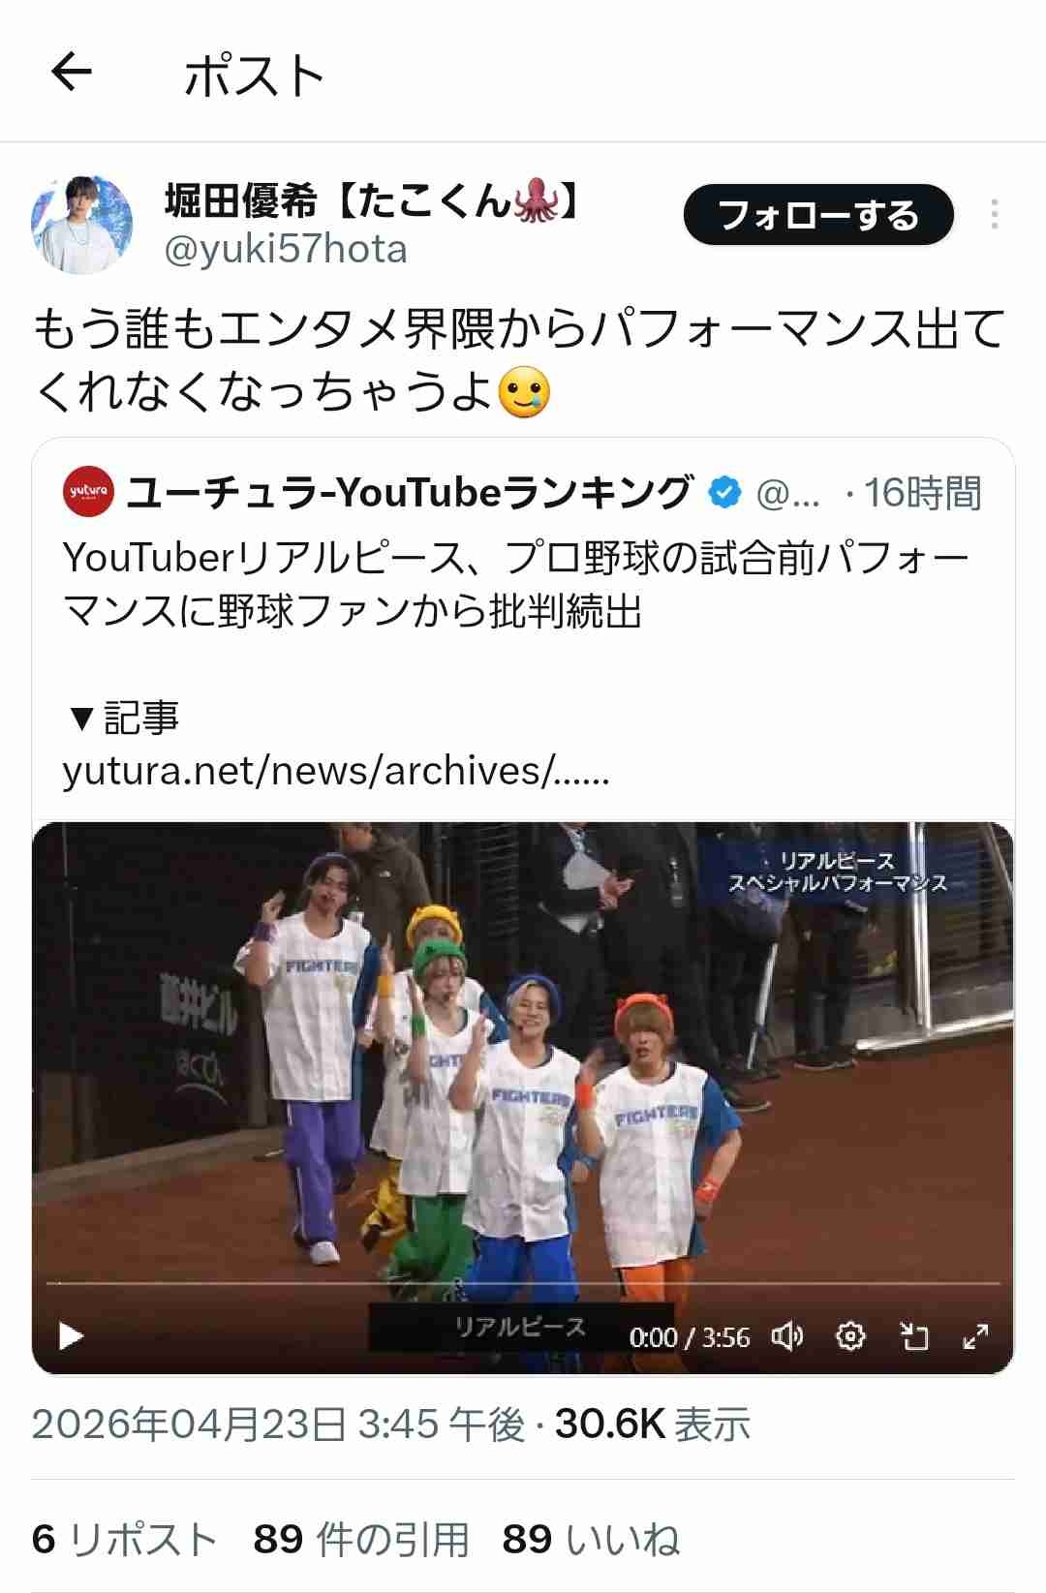
Task: Open the yutura account logo avatar
Action: (89, 493)
